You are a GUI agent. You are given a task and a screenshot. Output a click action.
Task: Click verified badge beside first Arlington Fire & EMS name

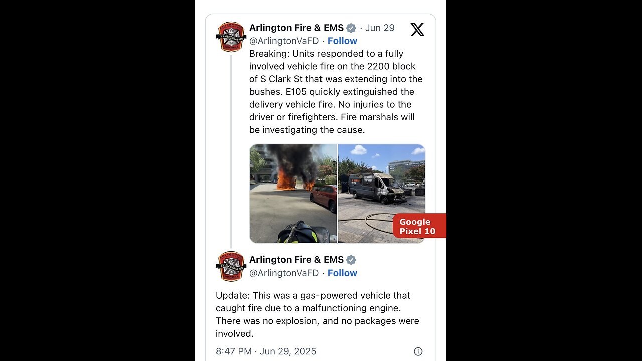(x=351, y=28)
